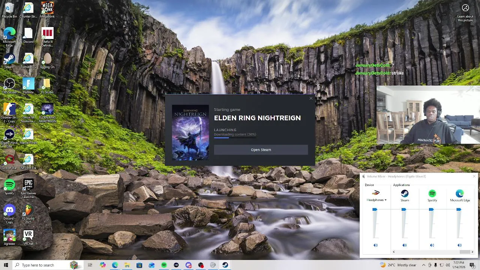Open Task View on the taskbar
Viewport: 480px width, 270px height.
(x=90, y=265)
